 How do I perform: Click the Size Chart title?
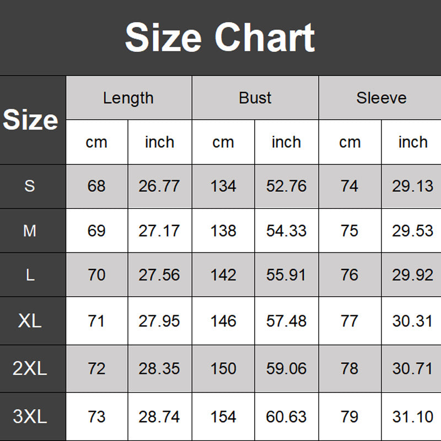(220, 37)
